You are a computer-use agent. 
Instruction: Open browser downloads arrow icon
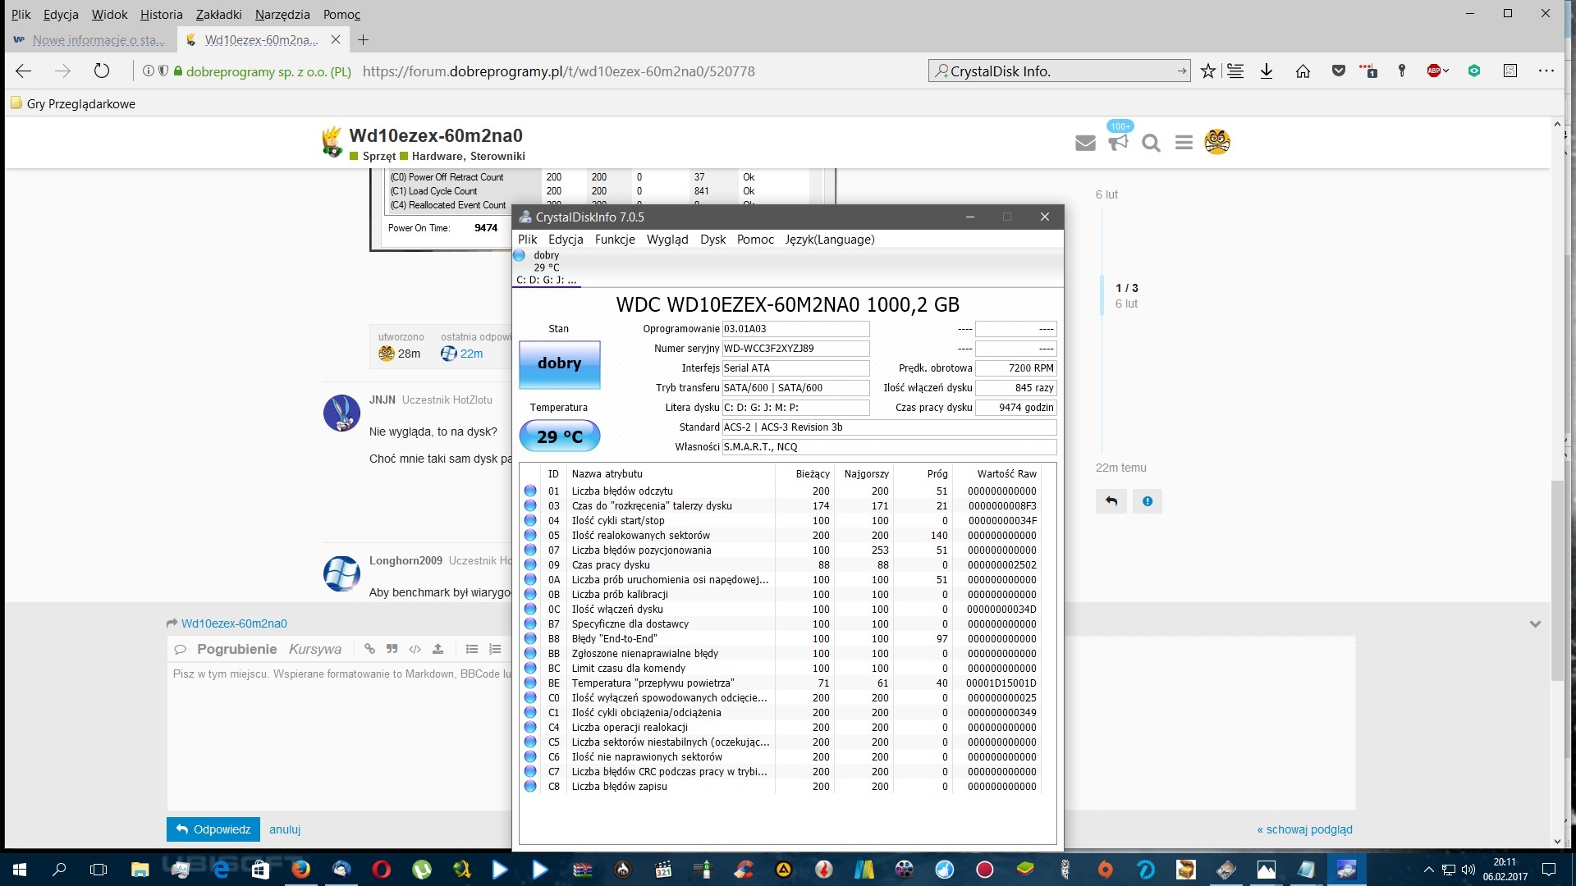[1267, 71]
